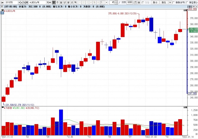Image resolution: width=198 pixels, height=139 pixels.
Task: Check the 매매내역 checkbox
Action: 173,2
